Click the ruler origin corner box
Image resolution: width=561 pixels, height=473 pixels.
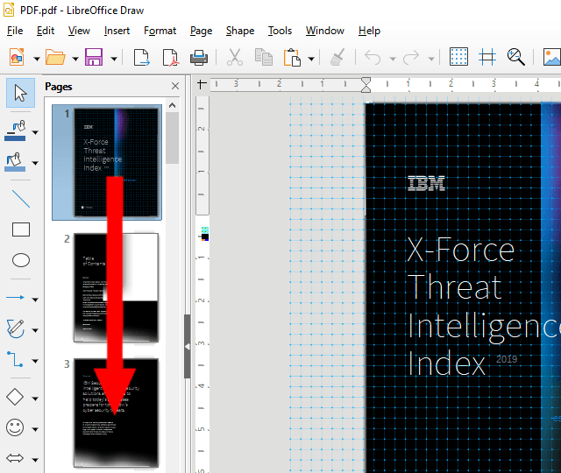pos(202,84)
